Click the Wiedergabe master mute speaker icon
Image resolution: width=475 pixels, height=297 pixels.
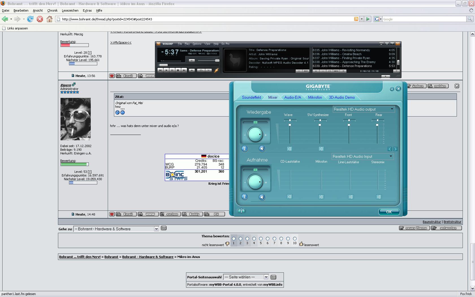(x=262, y=148)
